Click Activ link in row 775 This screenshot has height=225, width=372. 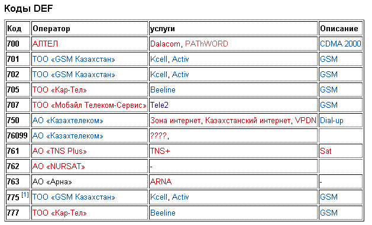(180, 197)
